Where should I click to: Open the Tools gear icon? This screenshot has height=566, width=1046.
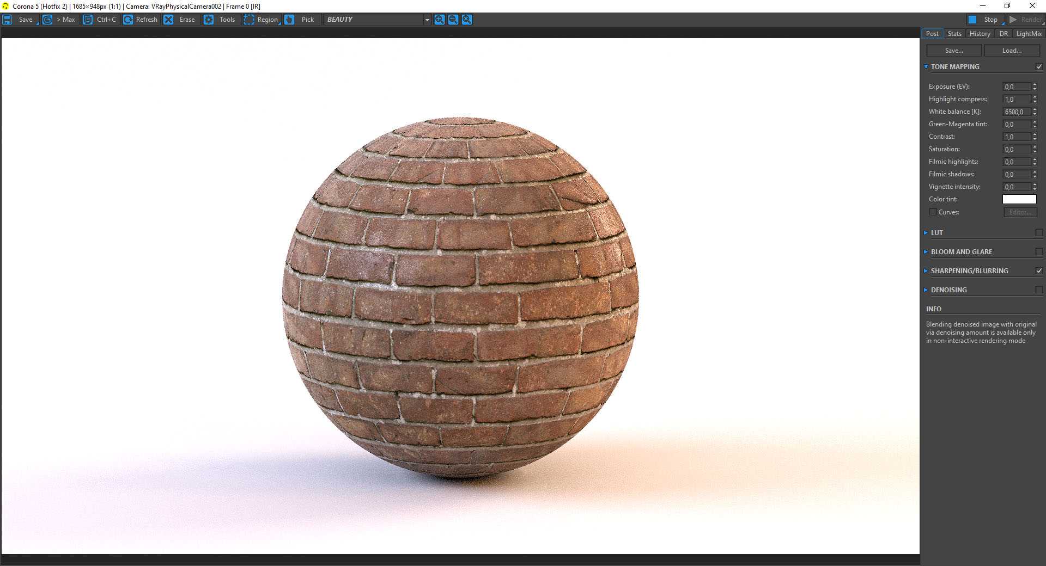tap(209, 20)
